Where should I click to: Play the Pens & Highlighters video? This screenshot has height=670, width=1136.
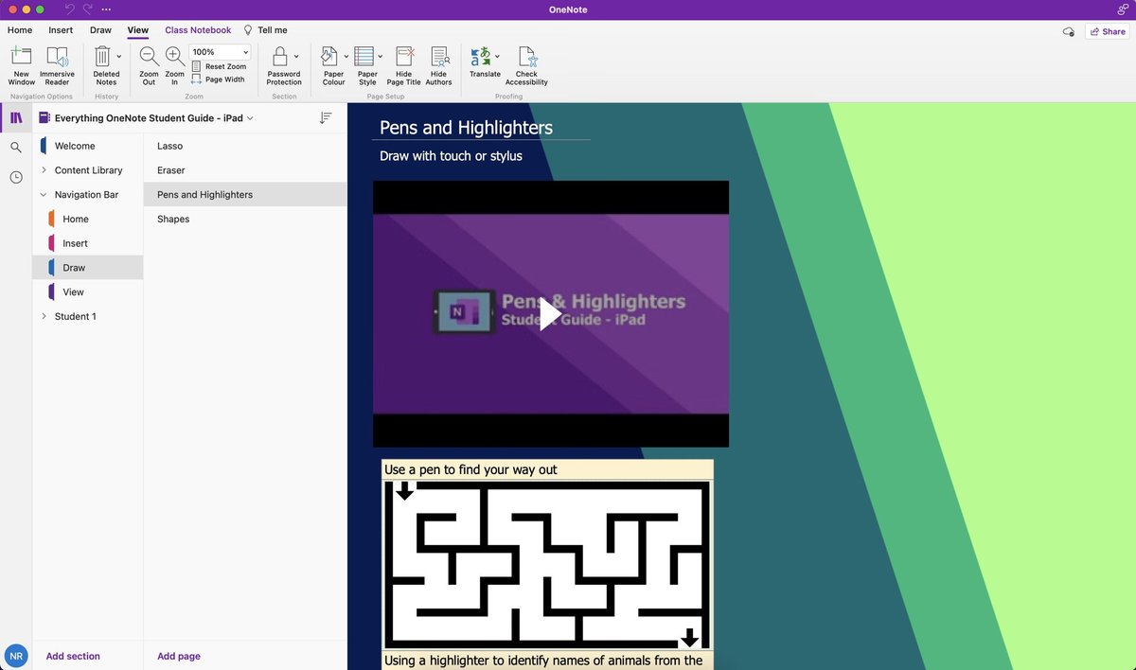[550, 313]
